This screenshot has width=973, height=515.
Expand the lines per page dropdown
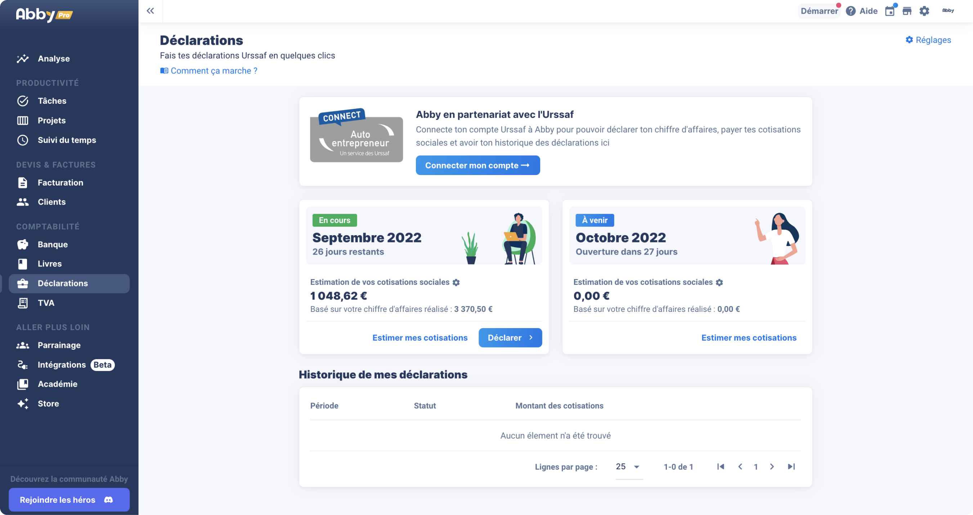click(x=636, y=467)
